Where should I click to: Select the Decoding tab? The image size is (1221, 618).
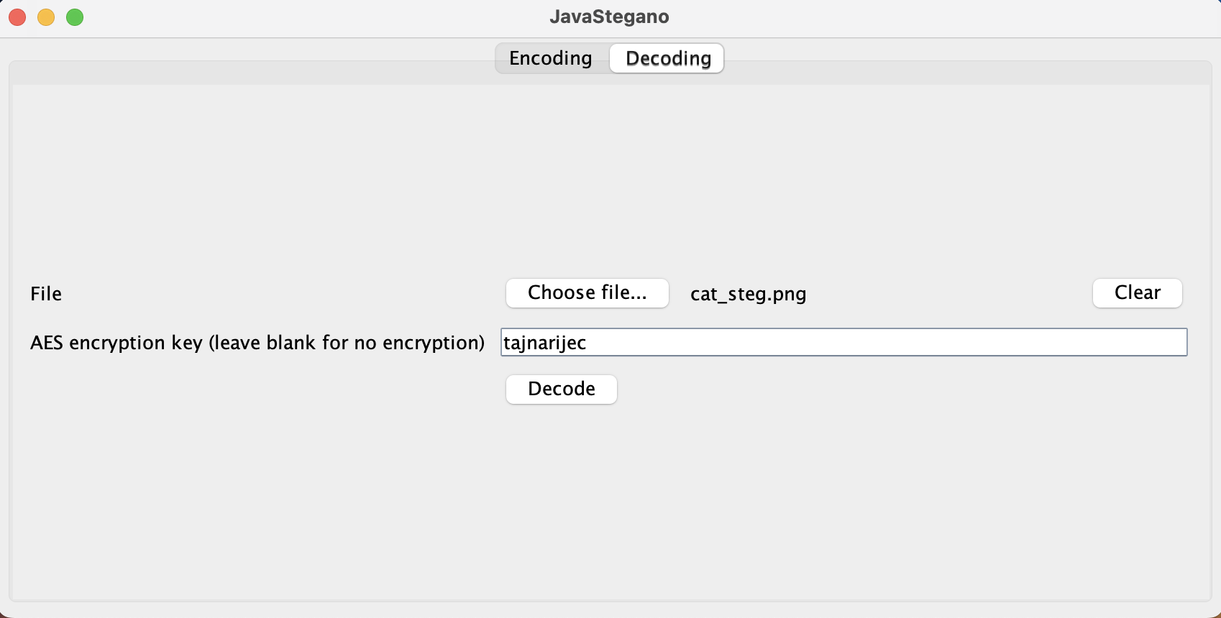(x=668, y=58)
